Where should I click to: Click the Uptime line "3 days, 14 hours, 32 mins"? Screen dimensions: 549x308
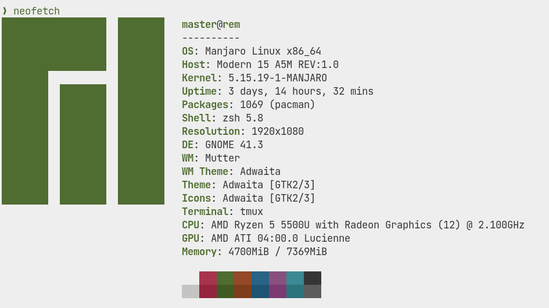point(278,91)
